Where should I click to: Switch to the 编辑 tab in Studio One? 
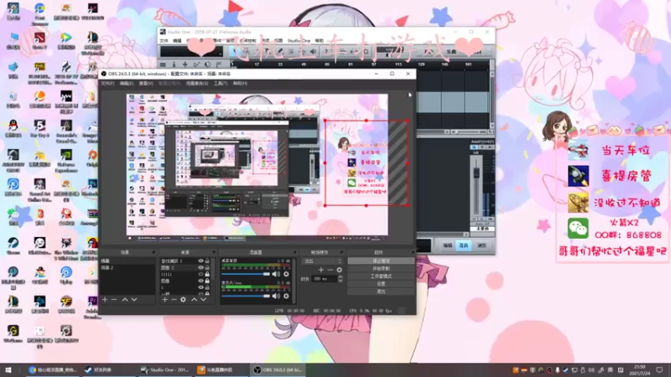[x=448, y=245]
